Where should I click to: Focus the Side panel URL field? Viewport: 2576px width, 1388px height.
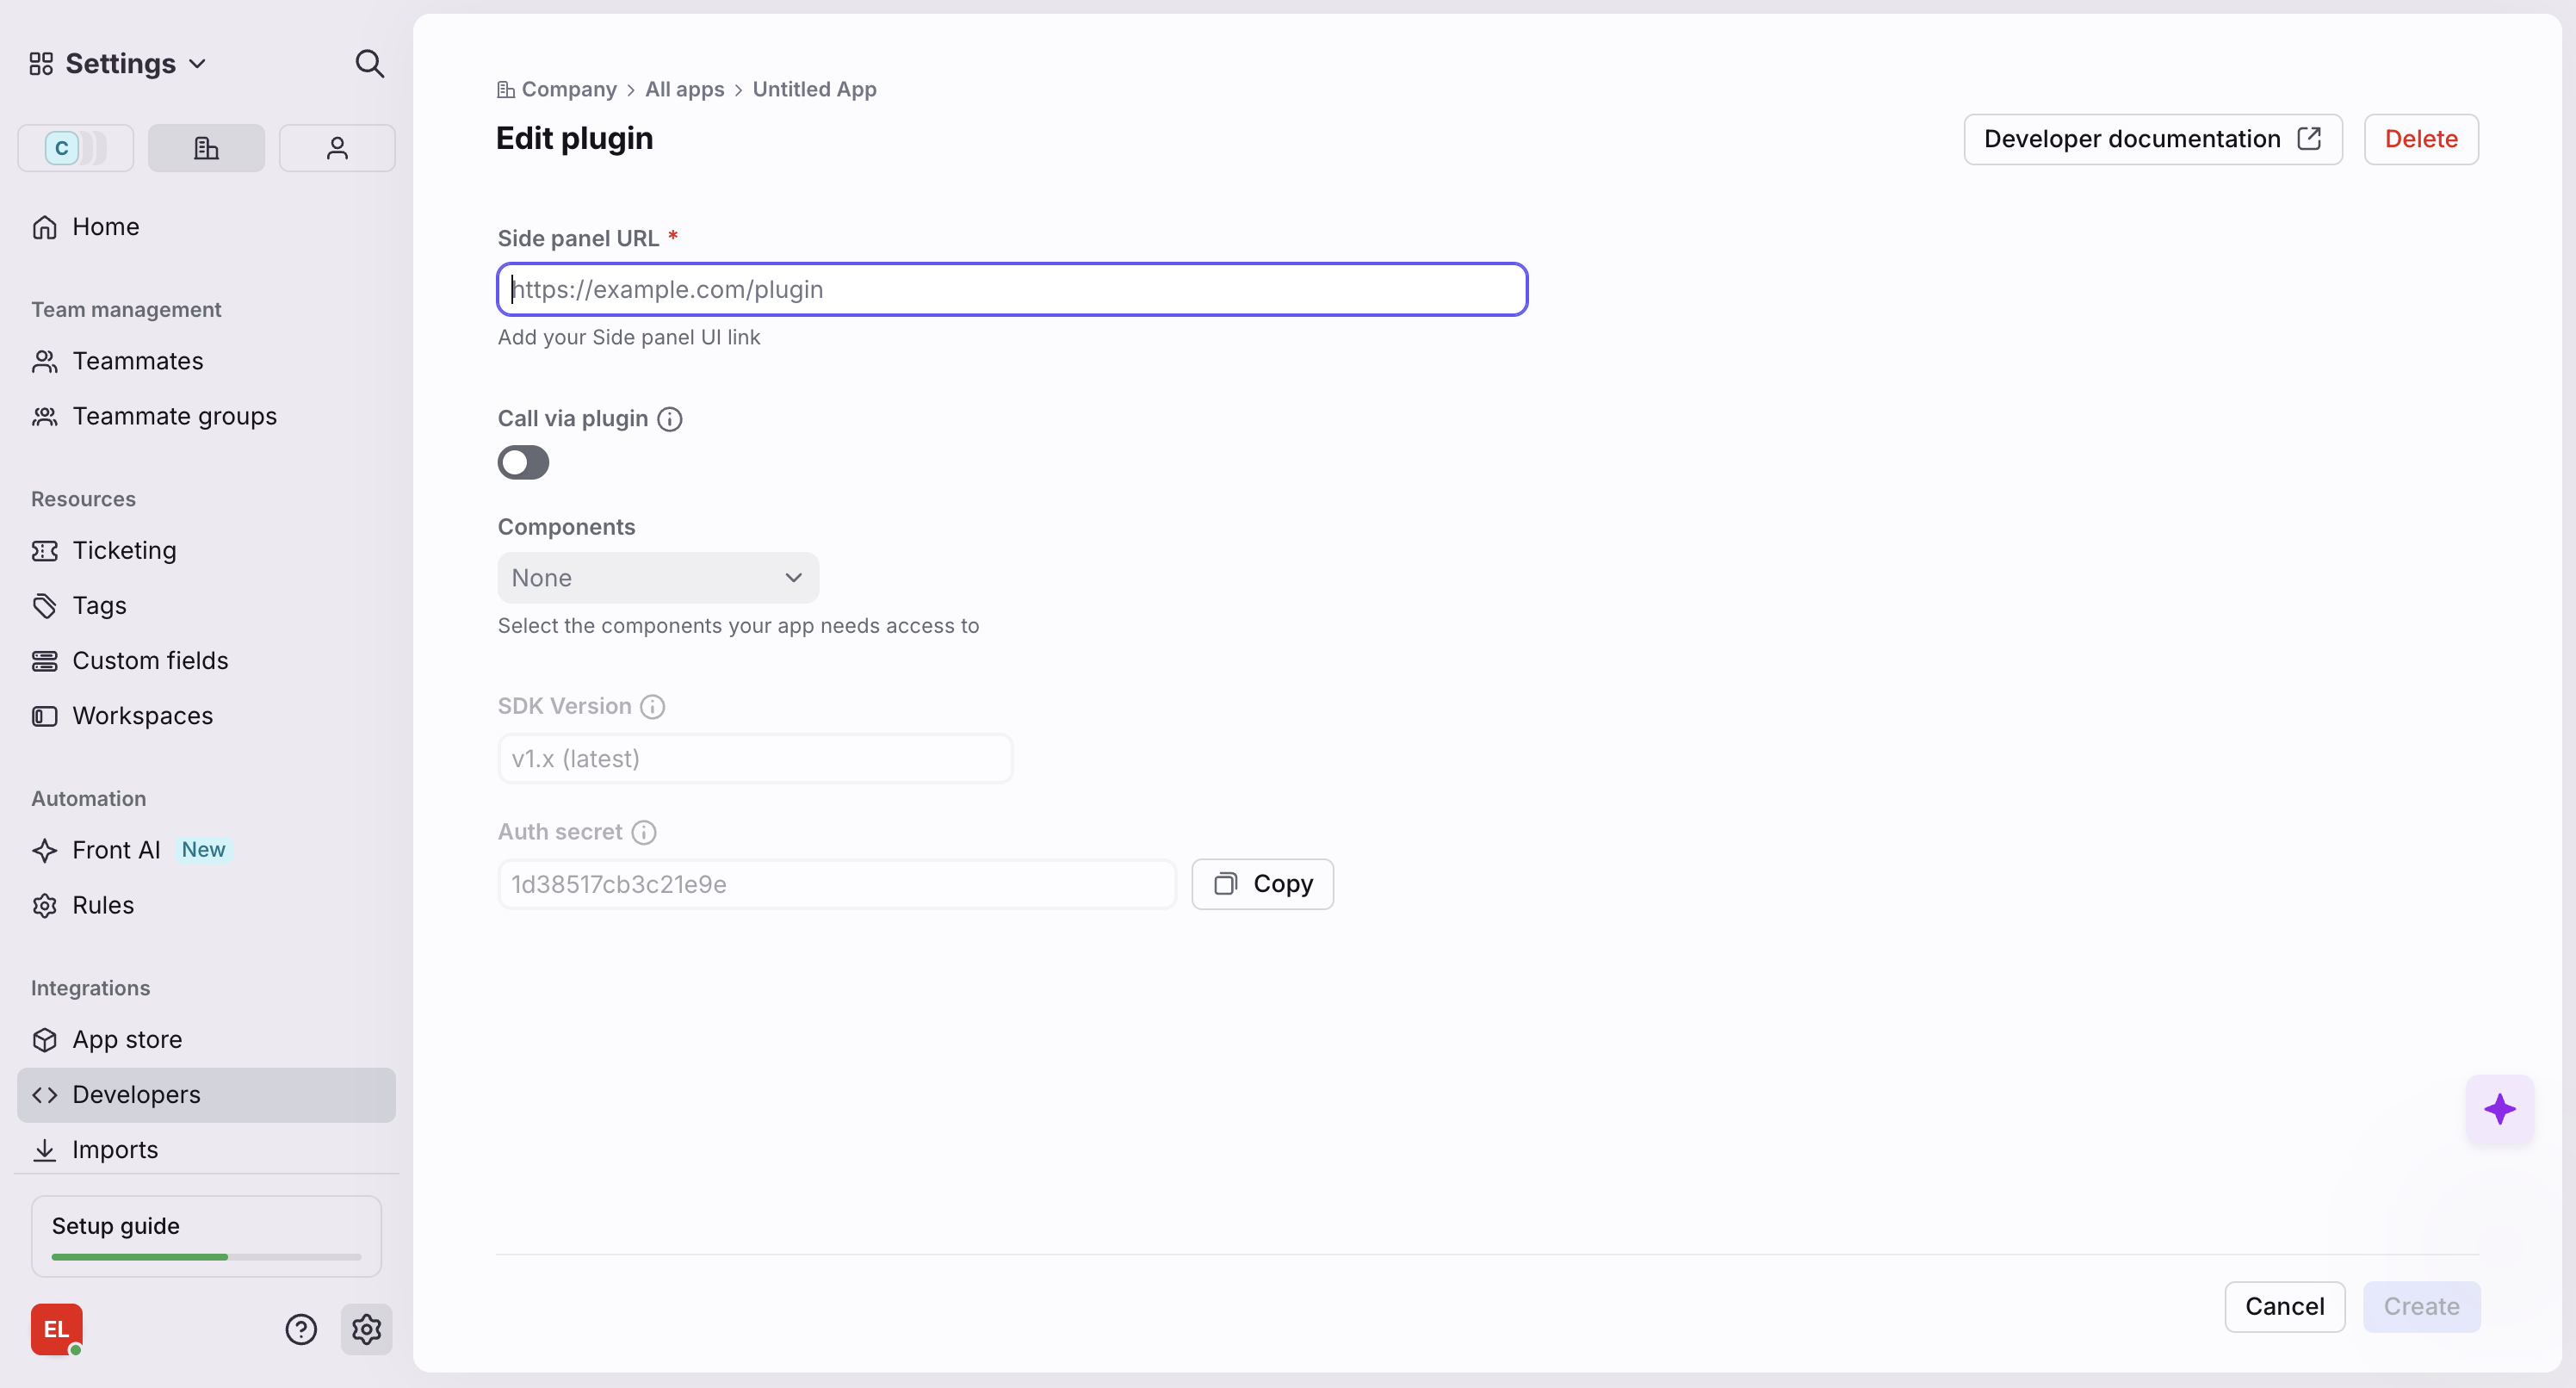click(1011, 289)
